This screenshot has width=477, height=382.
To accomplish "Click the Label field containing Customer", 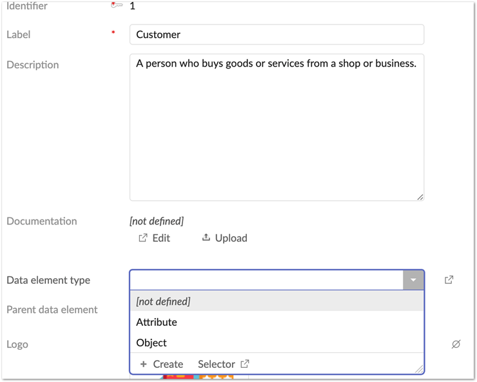I will (x=277, y=35).
